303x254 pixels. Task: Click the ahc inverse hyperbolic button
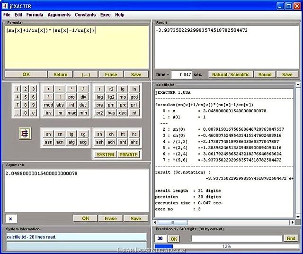[134, 142]
